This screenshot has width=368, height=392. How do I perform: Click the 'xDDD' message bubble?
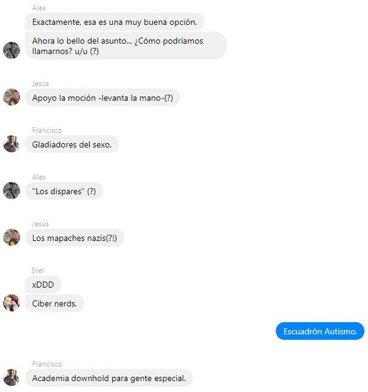click(43, 284)
